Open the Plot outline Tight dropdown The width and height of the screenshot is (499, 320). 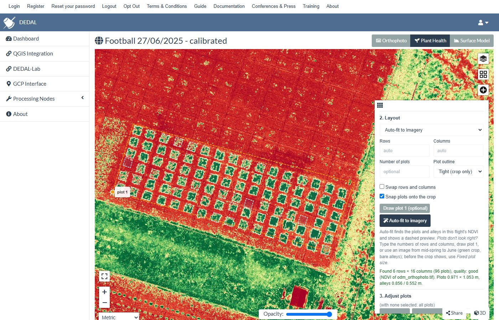click(458, 171)
